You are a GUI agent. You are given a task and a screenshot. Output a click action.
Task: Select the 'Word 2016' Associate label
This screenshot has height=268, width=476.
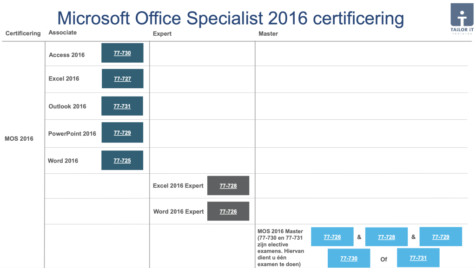63,161
